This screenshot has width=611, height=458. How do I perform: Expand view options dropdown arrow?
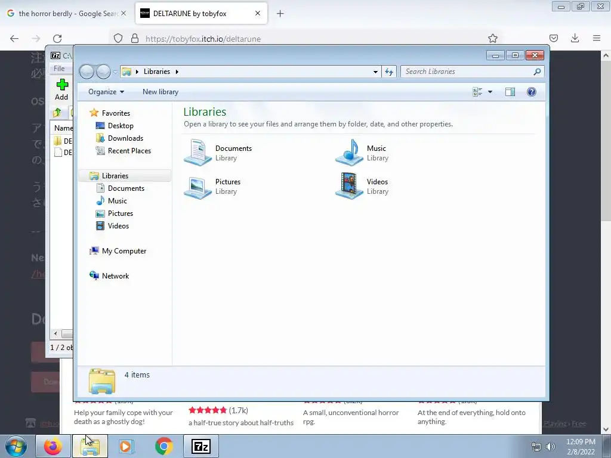[x=490, y=92]
